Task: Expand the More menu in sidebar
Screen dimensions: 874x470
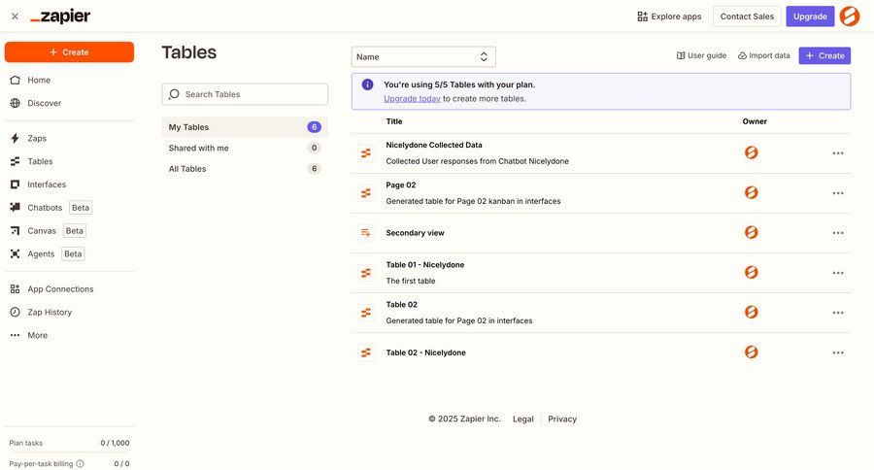Action: point(29,335)
